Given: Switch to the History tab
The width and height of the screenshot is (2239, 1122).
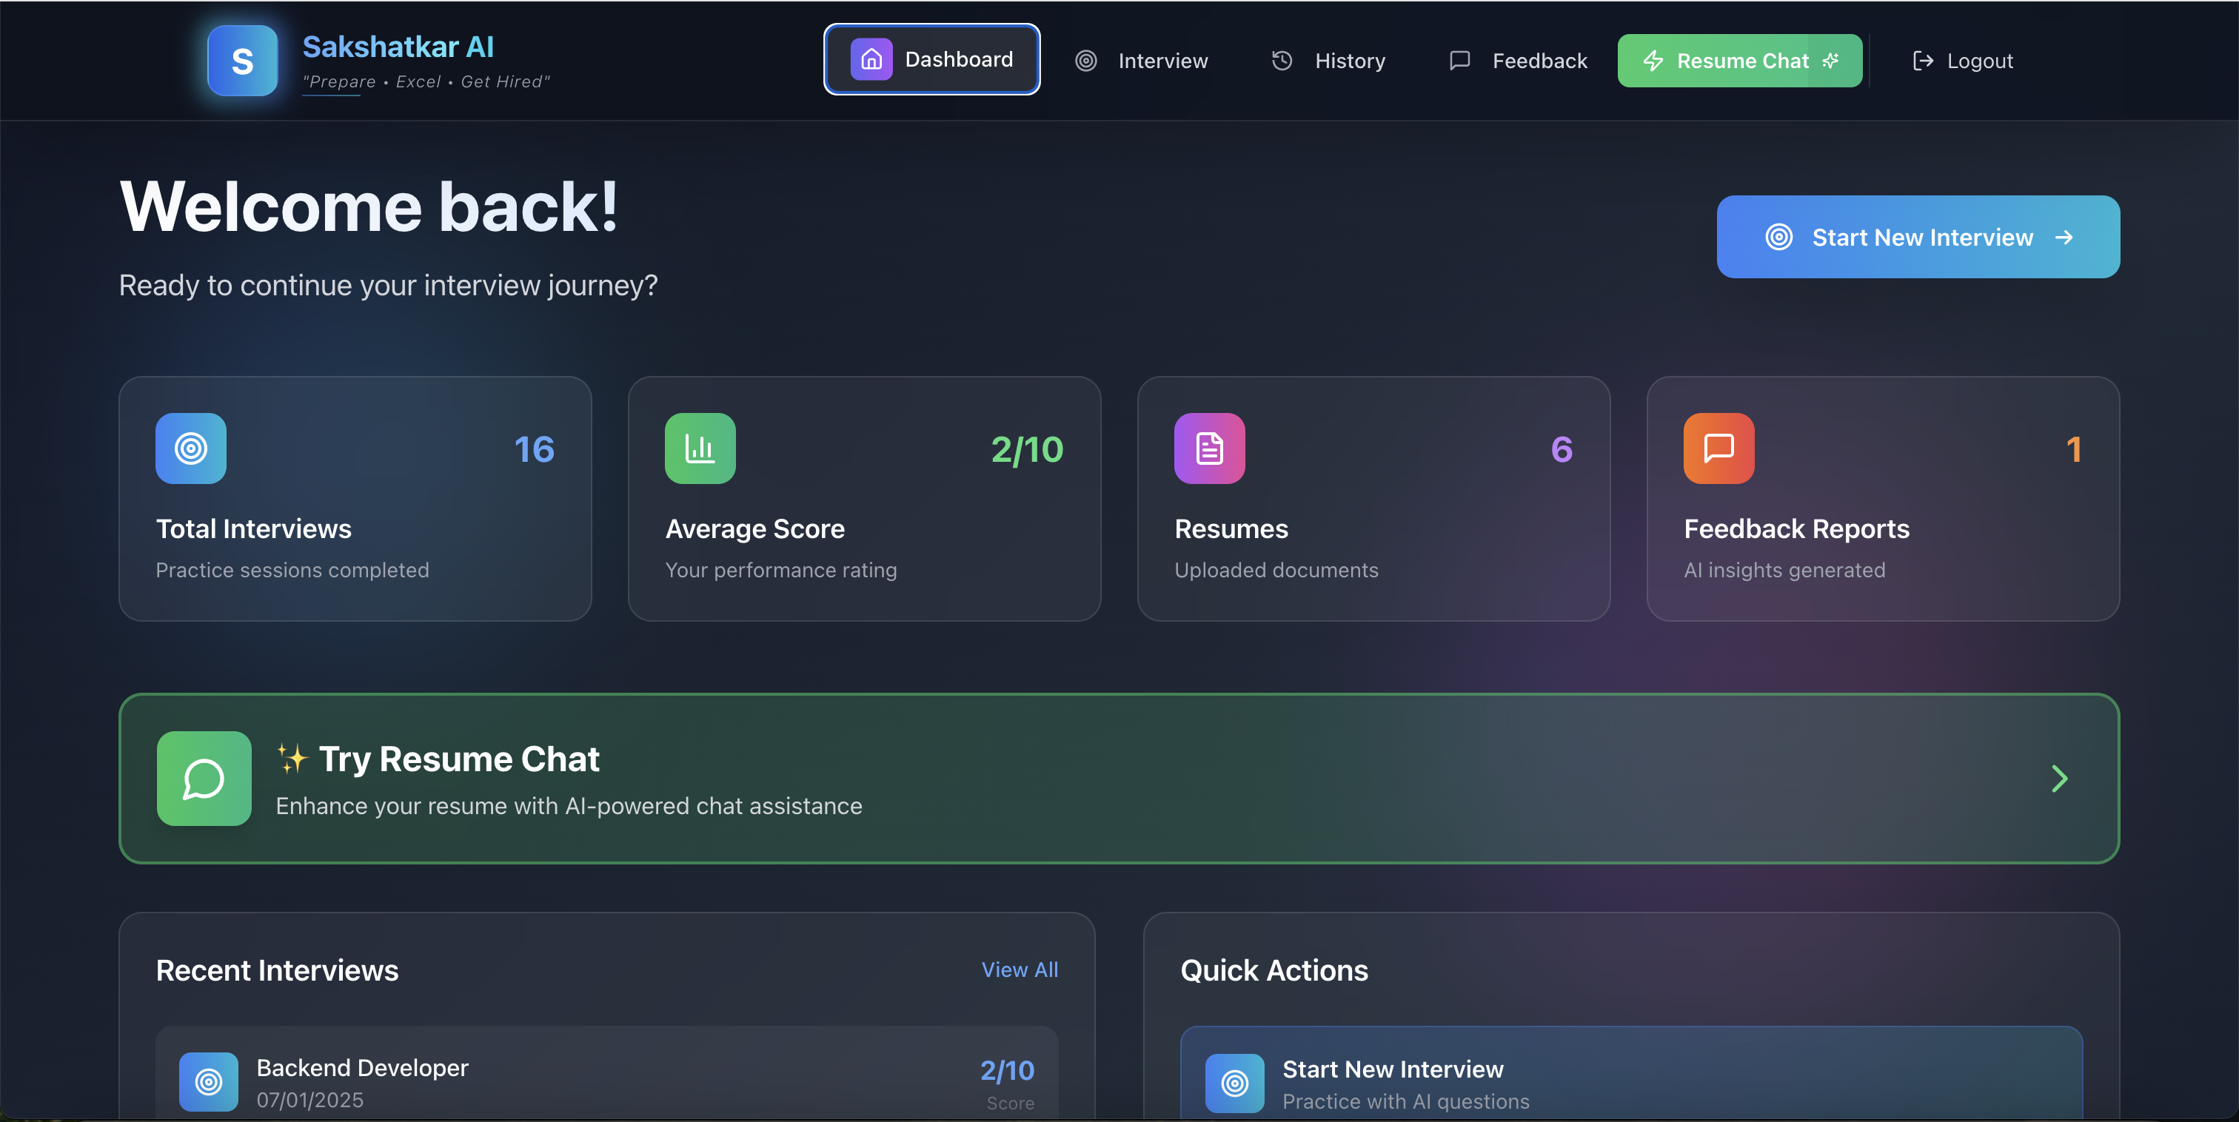Looking at the screenshot, I should (x=1329, y=61).
